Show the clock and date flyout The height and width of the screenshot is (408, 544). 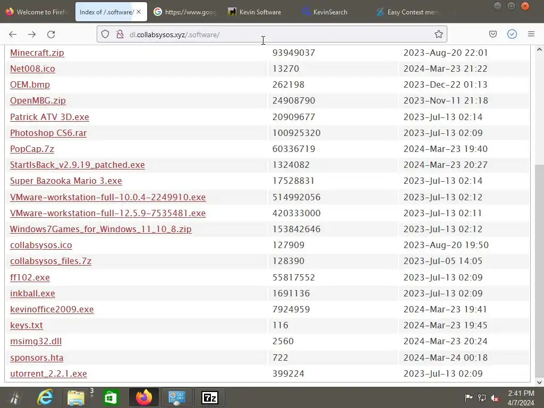(521, 397)
